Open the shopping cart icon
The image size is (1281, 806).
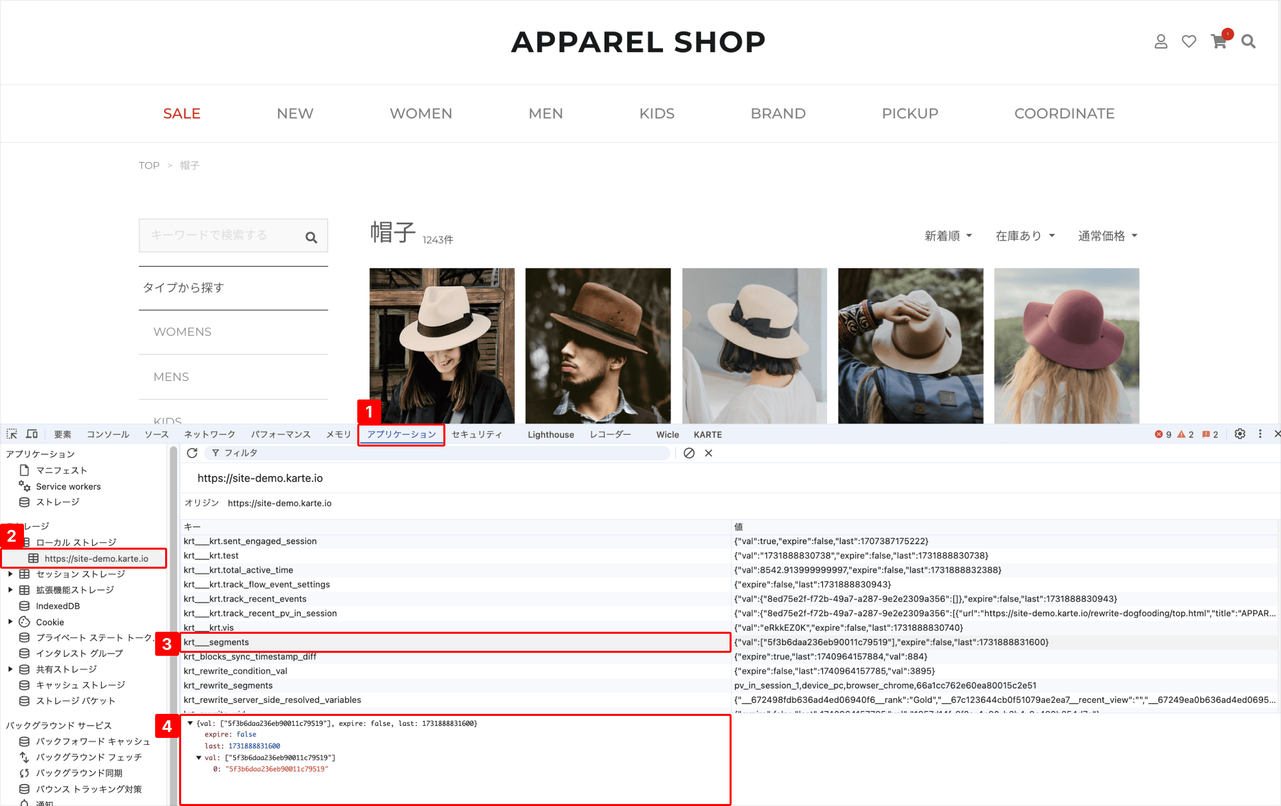coord(1218,42)
